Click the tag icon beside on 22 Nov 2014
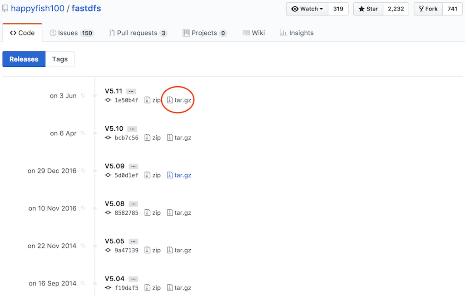Image resolution: width=465 pixels, height=296 pixels. pyautogui.click(x=83, y=246)
